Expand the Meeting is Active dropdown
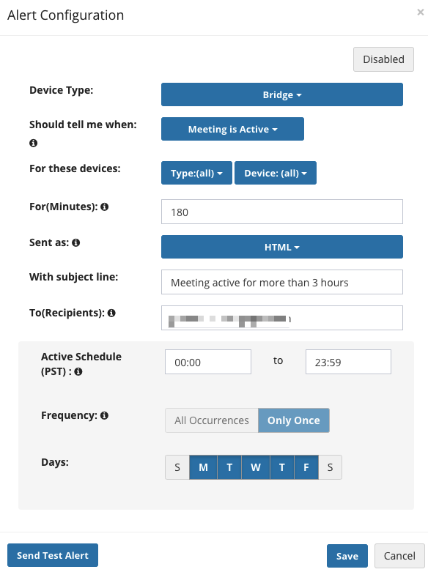Viewport: 428px width, 572px height. pos(232,129)
